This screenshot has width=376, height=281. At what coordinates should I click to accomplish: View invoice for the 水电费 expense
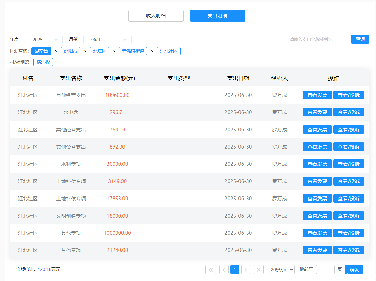coord(317,112)
